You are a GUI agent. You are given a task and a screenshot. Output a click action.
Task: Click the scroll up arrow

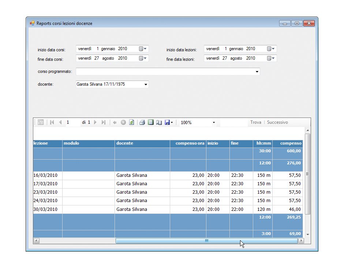(x=308, y=130)
